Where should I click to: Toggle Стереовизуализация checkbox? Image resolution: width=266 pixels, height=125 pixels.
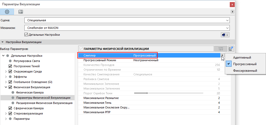10,113
